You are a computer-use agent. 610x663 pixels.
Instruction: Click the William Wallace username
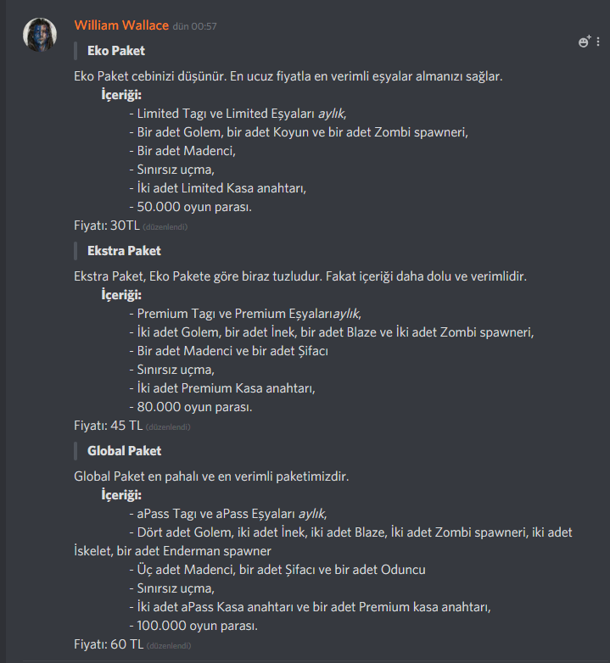(121, 25)
